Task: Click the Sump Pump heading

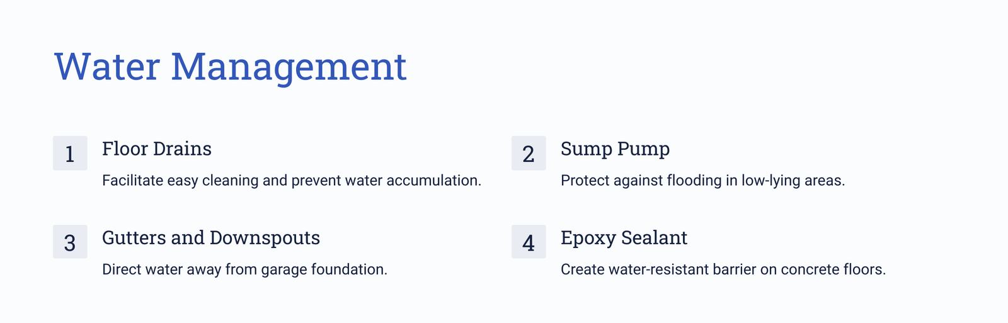Action: [x=615, y=149]
